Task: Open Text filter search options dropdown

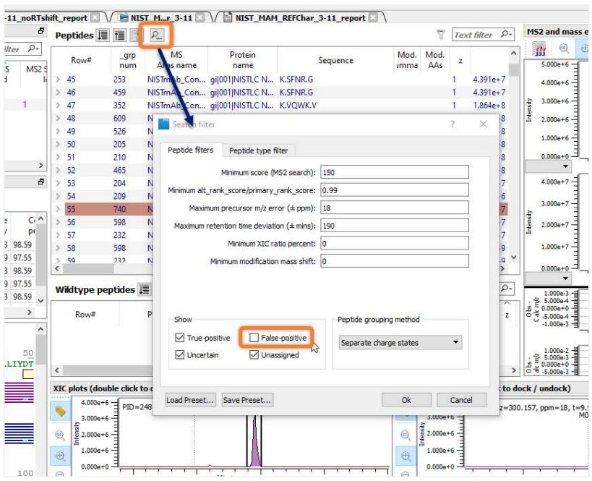Action: [x=506, y=35]
